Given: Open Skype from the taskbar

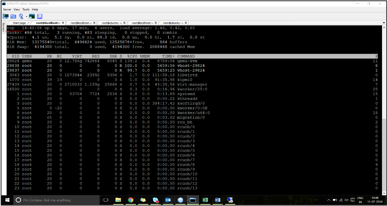Looking at the screenshot, I should click(x=156, y=200).
